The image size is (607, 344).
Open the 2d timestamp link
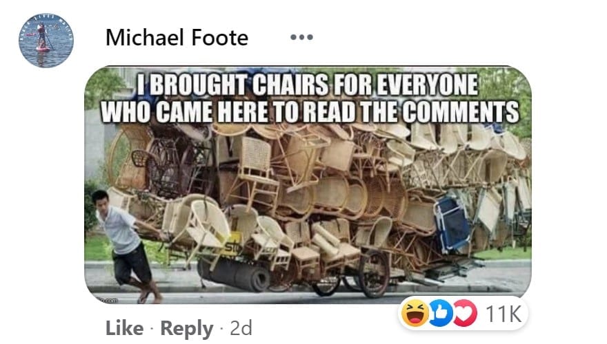point(241,328)
